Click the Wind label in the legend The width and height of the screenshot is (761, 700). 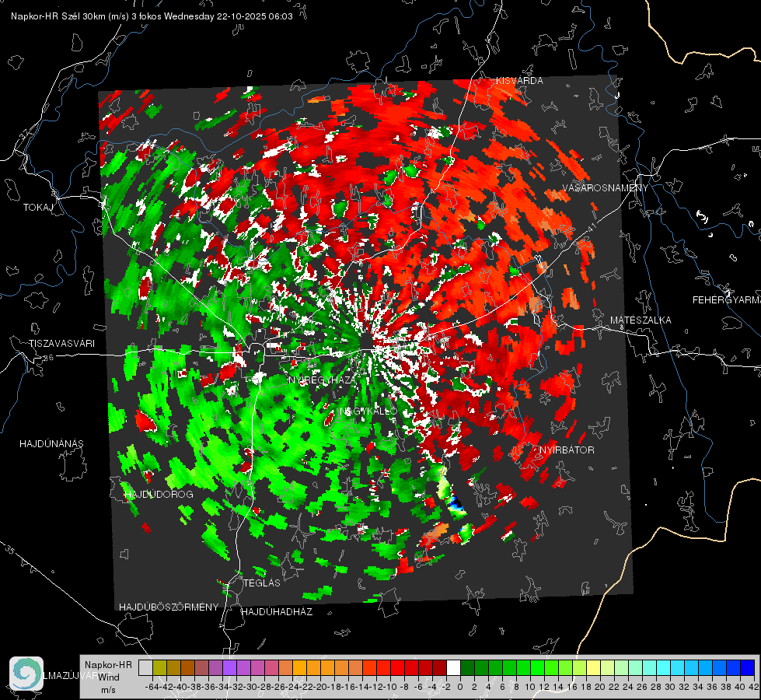109,677
